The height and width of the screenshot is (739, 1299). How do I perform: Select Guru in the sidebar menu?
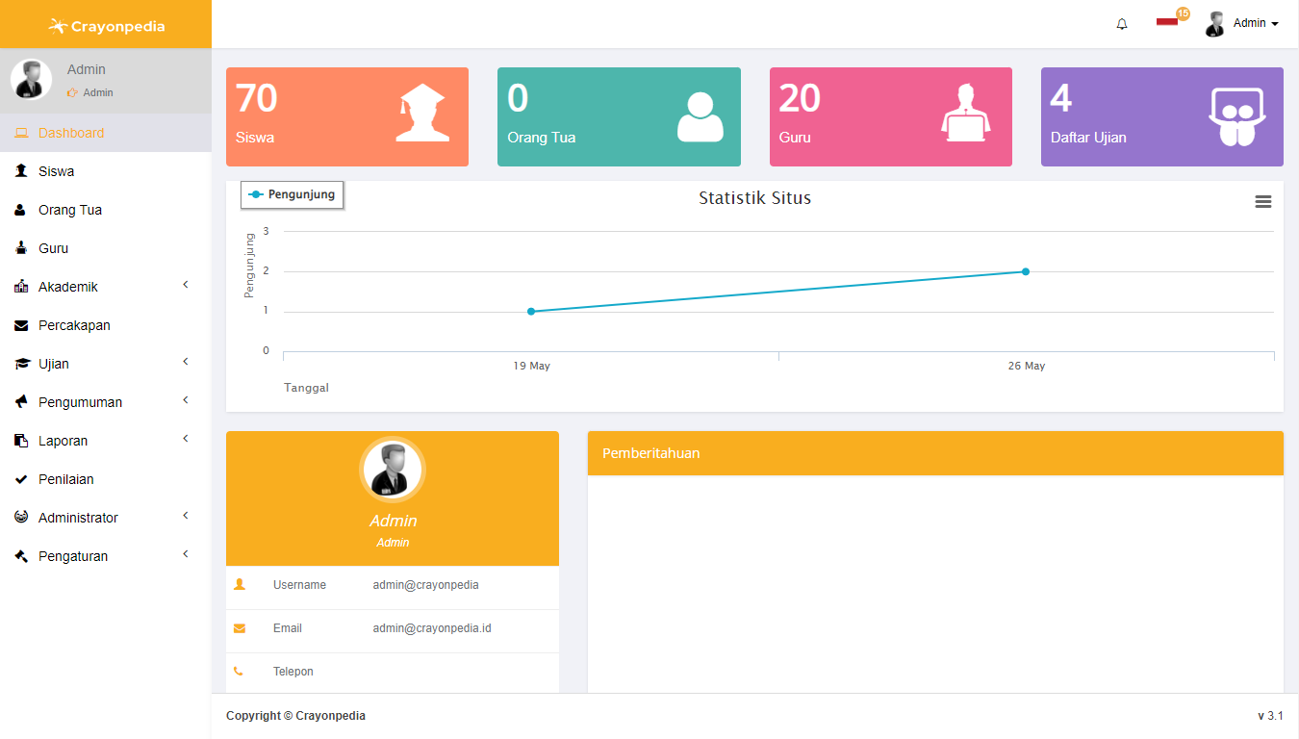(53, 248)
